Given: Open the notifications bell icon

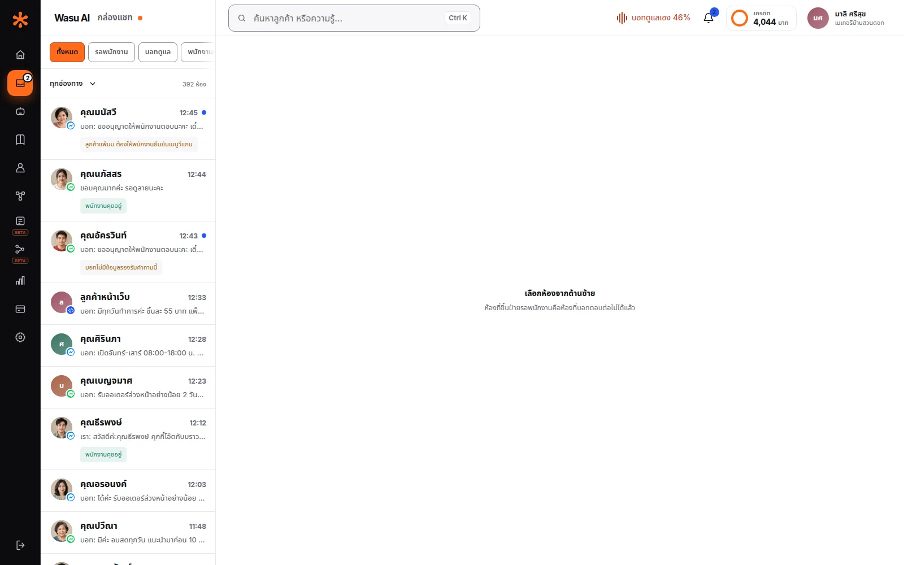Looking at the screenshot, I should coord(709,18).
